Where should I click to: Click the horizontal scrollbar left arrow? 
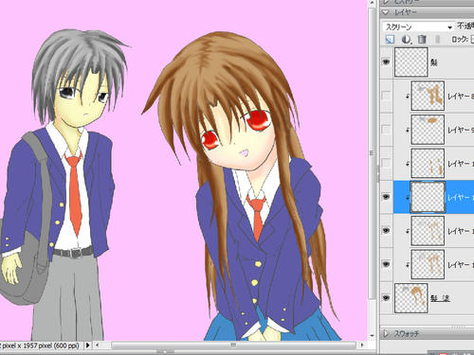coord(98,346)
